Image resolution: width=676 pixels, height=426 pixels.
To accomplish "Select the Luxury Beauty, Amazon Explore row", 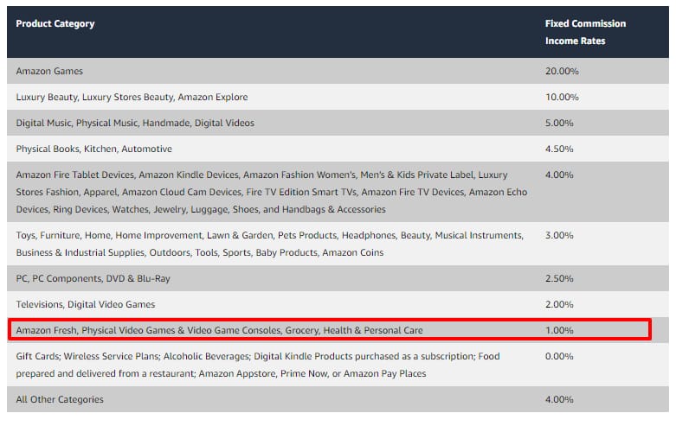I will (x=338, y=97).
